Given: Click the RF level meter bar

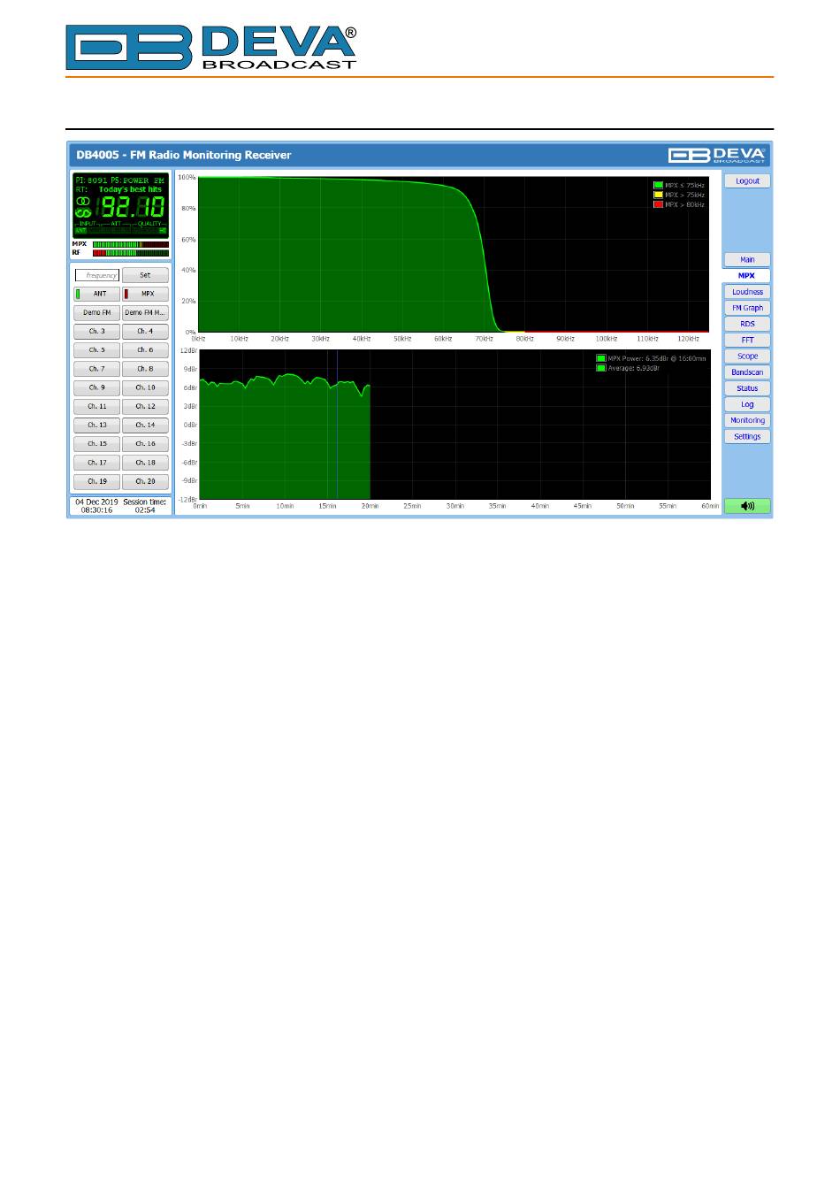Looking at the screenshot, I should [130, 252].
